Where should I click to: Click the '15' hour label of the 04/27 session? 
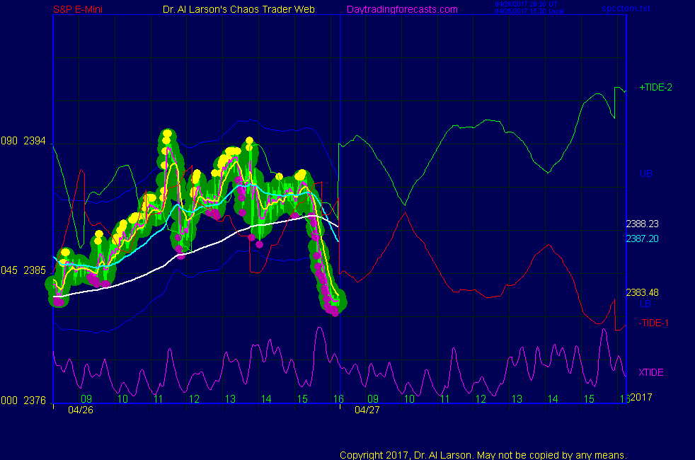tap(589, 399)
